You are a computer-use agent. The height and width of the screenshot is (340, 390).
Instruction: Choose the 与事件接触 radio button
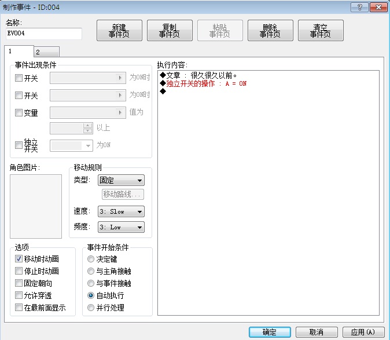pos(91,283)
